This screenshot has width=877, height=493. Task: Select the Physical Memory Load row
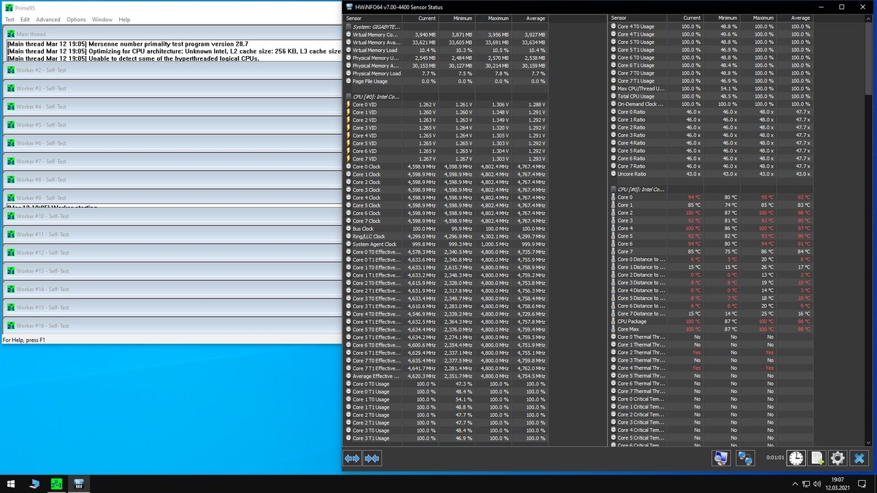tap(445, 73)
